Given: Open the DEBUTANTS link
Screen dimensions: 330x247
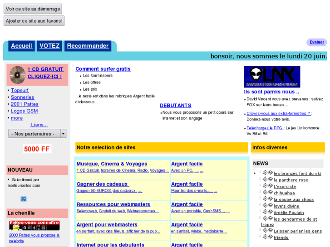Looking at the screenshot, I should click(x=176, y=106).
